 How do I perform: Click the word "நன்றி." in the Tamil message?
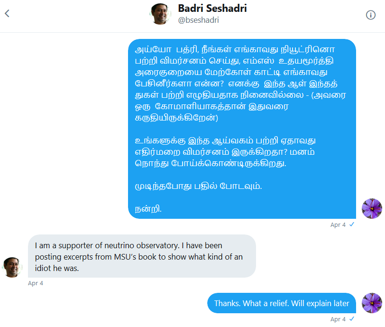(148, 208)
